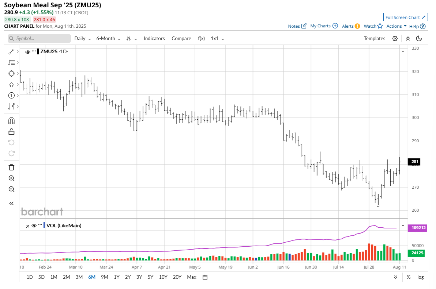Viewport: 436px width, 289px height.
Task: Collapse the left drawing toolbar
Action: point(11,203)
